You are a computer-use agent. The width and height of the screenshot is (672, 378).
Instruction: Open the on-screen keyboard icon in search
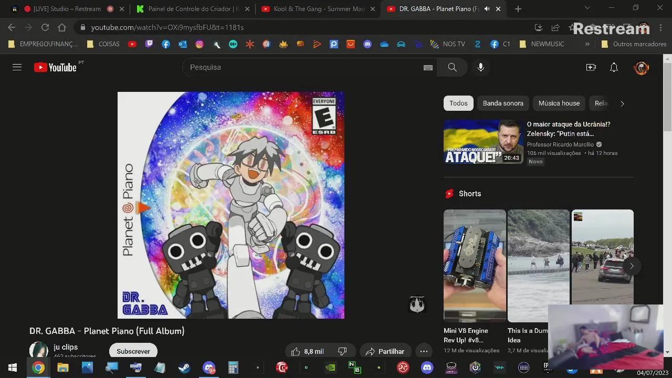(x=428, y=67)
